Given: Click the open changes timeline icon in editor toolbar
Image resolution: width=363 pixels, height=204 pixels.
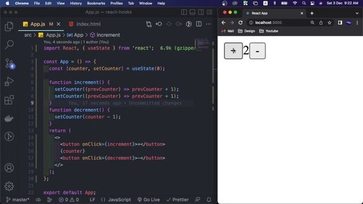Looking at the screenshot, I should 189,24.
